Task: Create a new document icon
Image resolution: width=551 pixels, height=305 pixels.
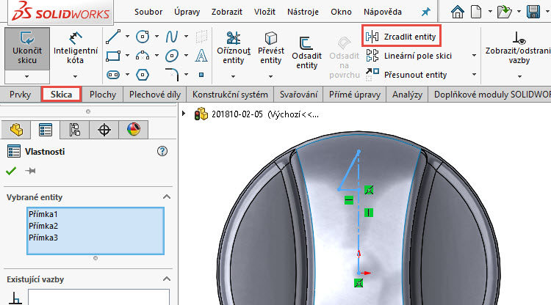Action: pos(476,12)
